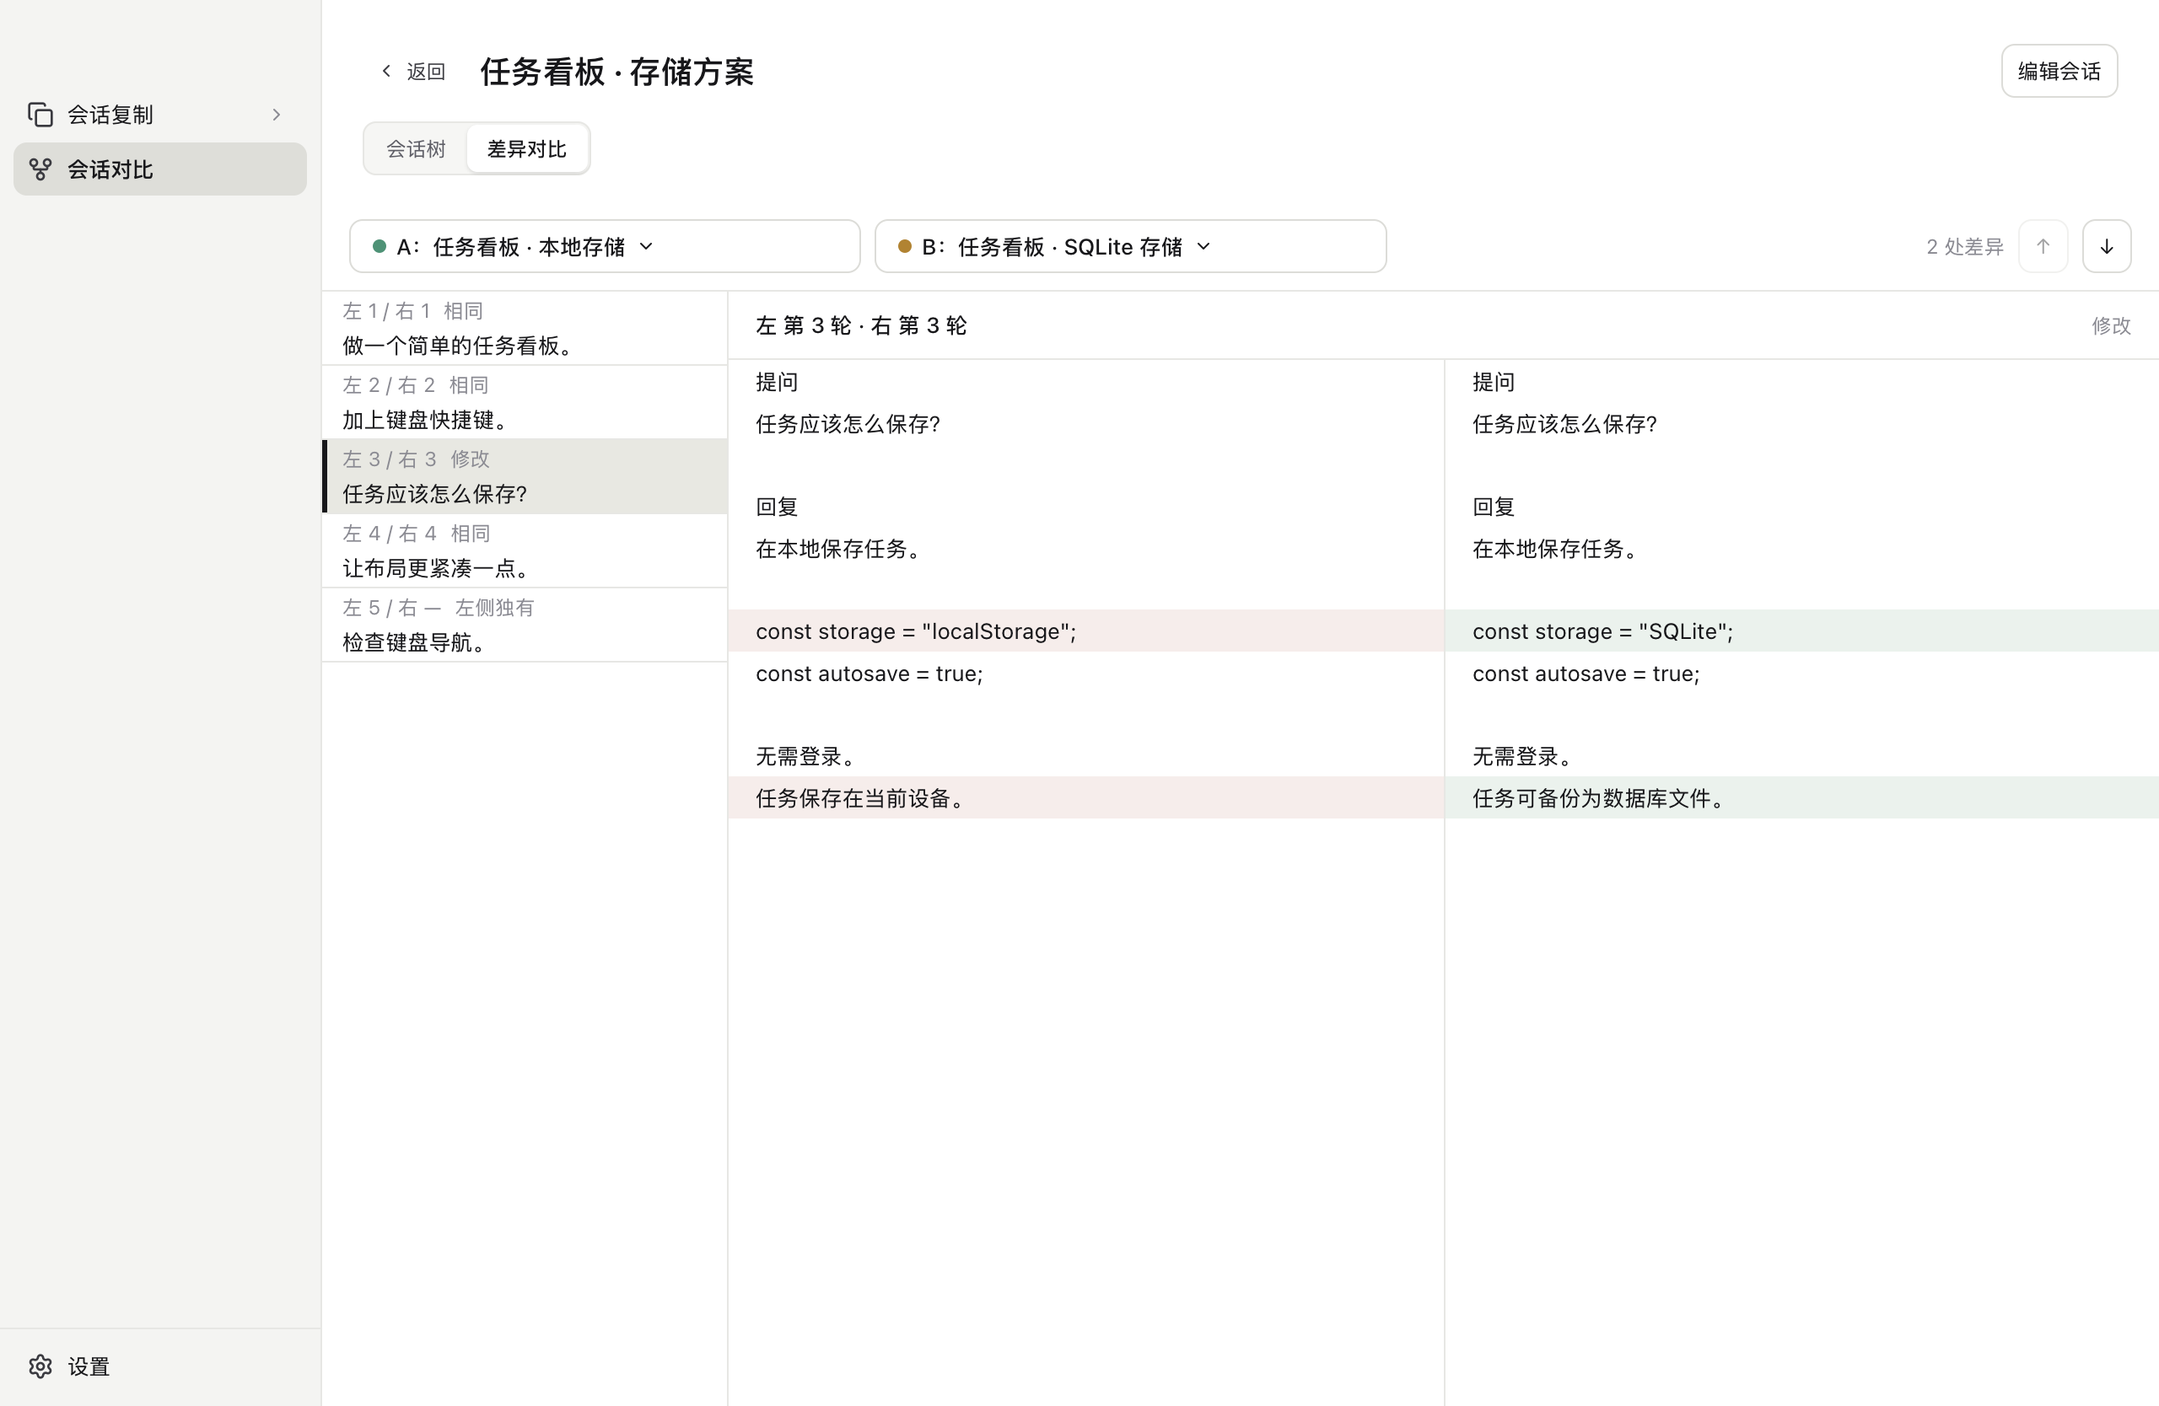Open 会话对比 in the sidebar
This screenshot has height=1406, width=2159.
159,169
